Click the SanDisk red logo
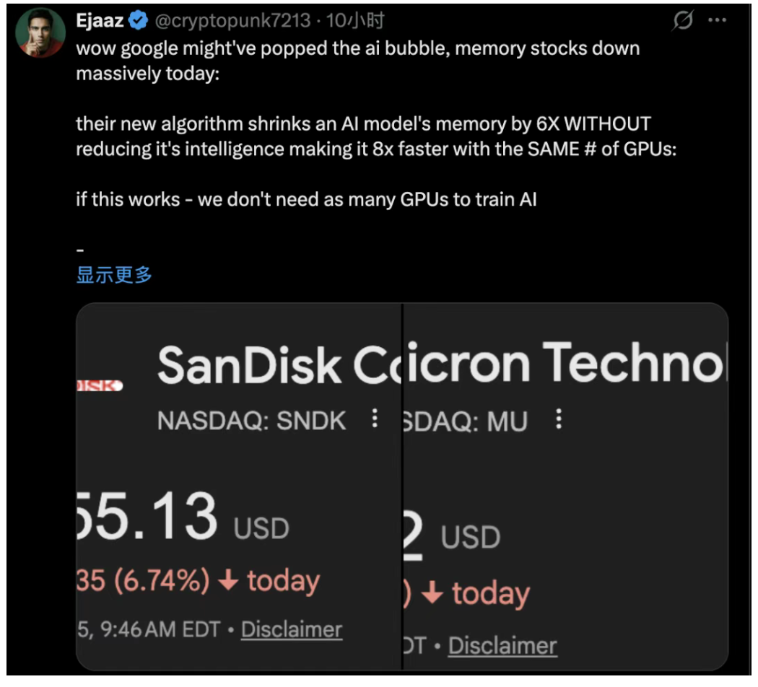The width and height of the screenshot is (758, 687). 99,386
